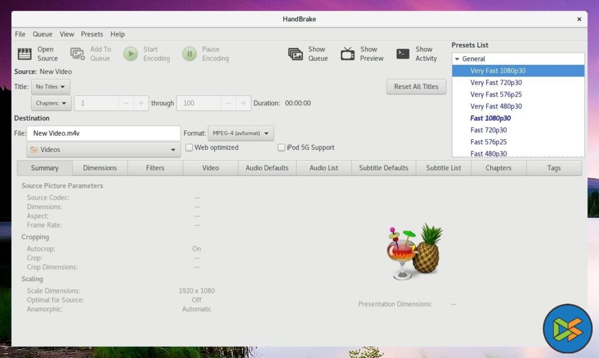Toggle the iPod 5G Support checkbox

pyautogui.click(x=281, y=147)
